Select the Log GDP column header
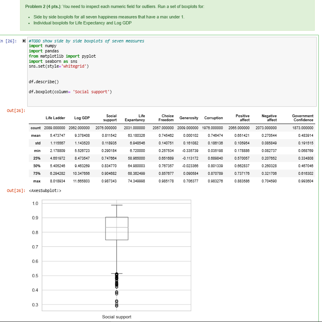 (x=82, y=118)
